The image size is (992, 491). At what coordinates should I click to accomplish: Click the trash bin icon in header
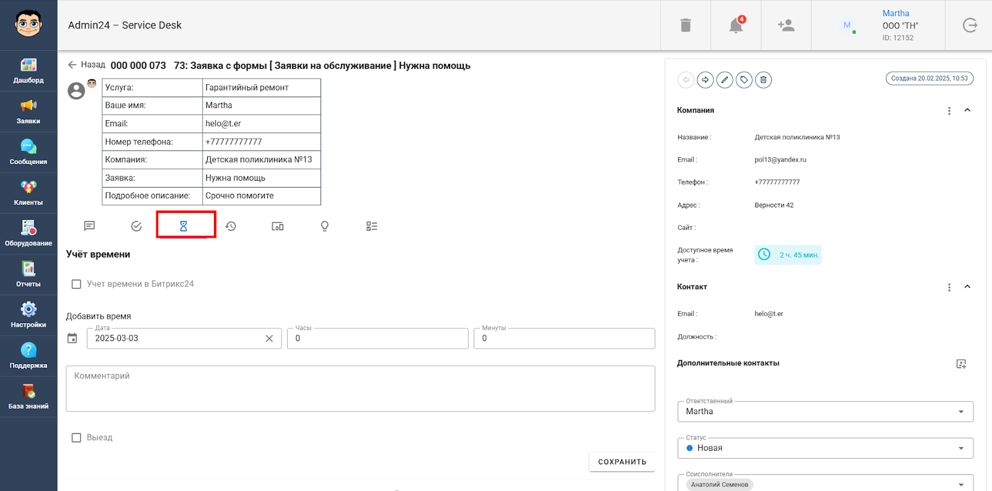click(x=686, y=25)
